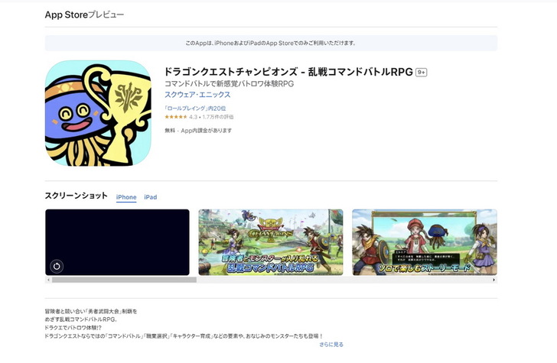The image size is (557, 363).
Task: Open the ロールプレイング category ranking link
Action: point(191,109)
